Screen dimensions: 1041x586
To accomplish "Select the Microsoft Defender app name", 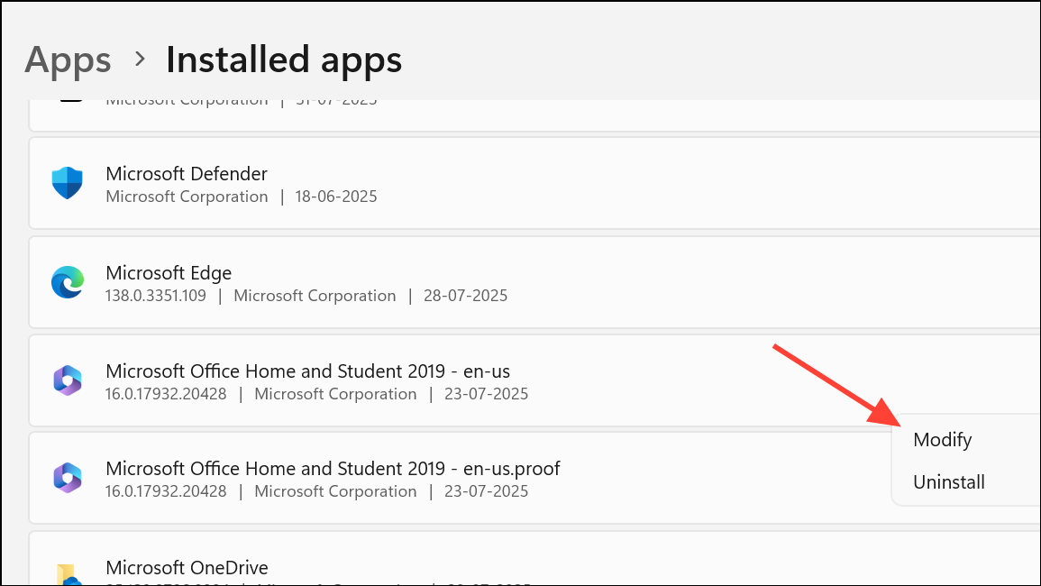I will point(187,173).
